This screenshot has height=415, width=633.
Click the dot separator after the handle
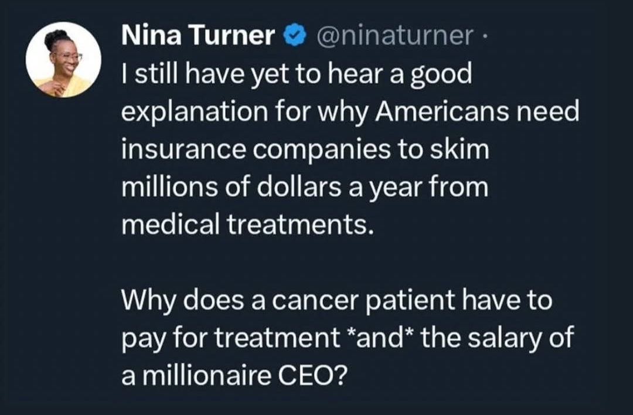point(485,36)
